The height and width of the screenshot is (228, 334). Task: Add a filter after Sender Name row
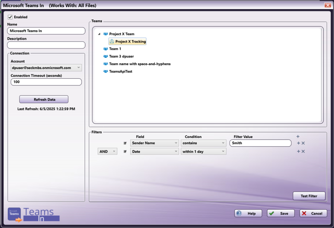click(299, 143)
